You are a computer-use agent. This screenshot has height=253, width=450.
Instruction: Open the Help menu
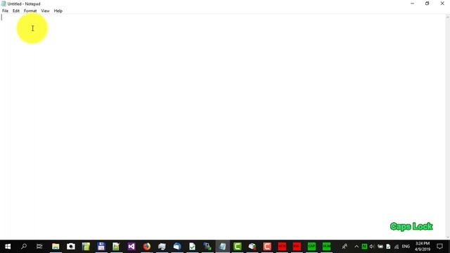click(58, 11)
